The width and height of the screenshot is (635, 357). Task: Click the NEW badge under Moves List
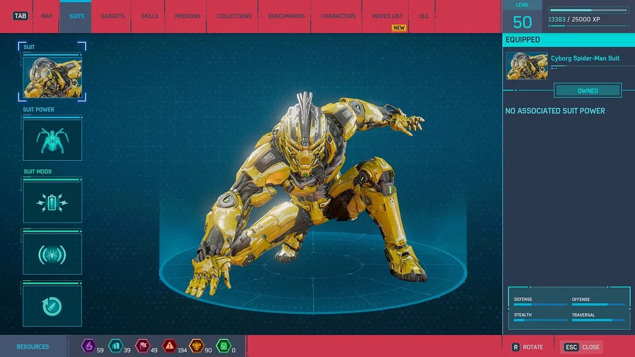click(399, 28)
